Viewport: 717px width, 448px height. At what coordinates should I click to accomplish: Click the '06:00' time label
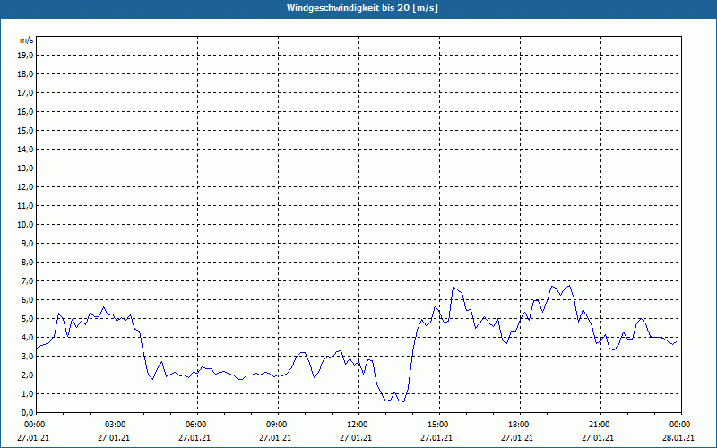195,425
